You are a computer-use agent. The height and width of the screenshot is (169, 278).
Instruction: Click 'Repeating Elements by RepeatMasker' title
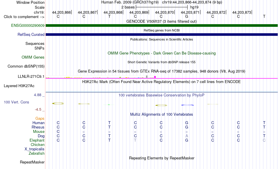(162, 158)
